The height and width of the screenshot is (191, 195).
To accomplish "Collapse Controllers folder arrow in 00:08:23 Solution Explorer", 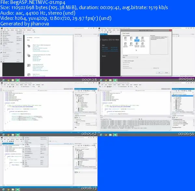I will [x=77, y=159].
